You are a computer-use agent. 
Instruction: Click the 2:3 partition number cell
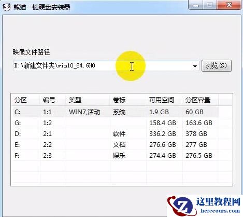pos(47,156)
